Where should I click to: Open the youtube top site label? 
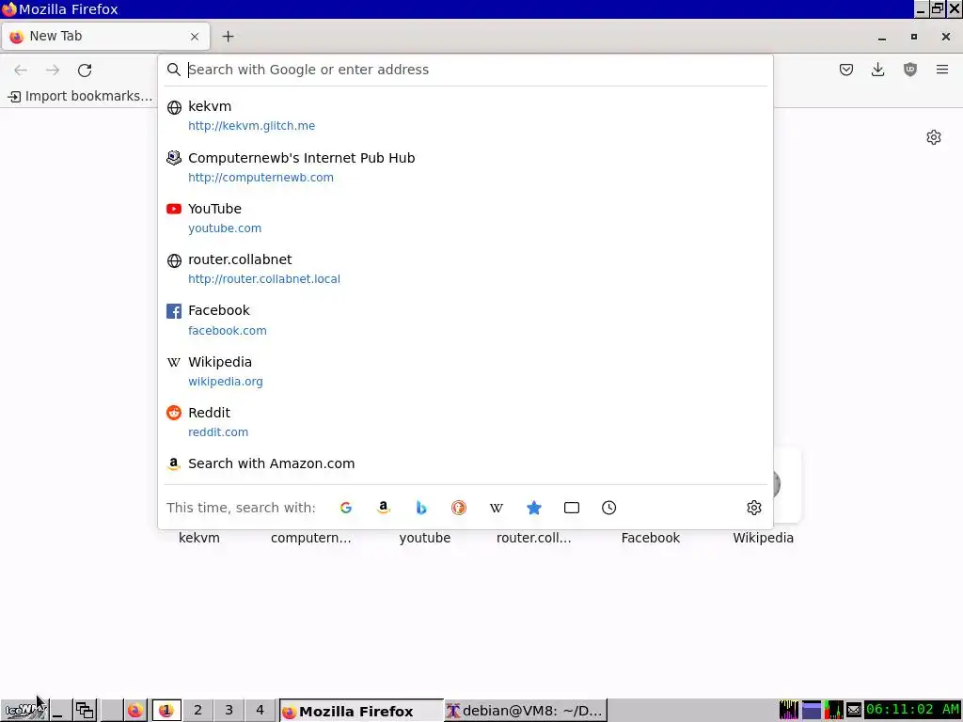click(424, 538)
